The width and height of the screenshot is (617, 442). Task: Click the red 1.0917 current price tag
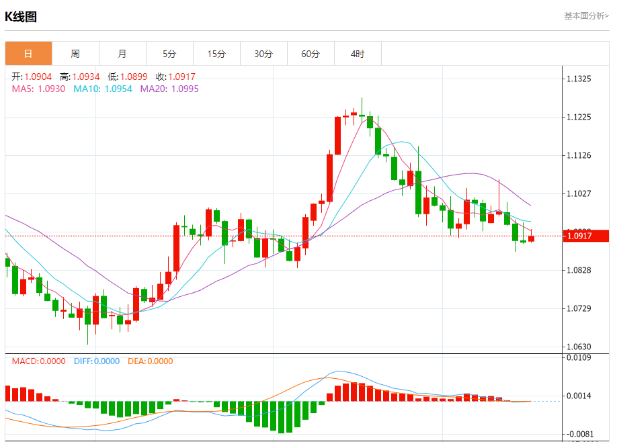[x=586, y=236]
